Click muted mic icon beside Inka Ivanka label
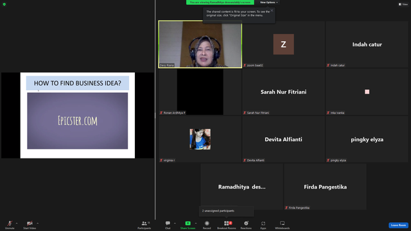The width and height of the screenshot is (411, 231). (328, 113)
